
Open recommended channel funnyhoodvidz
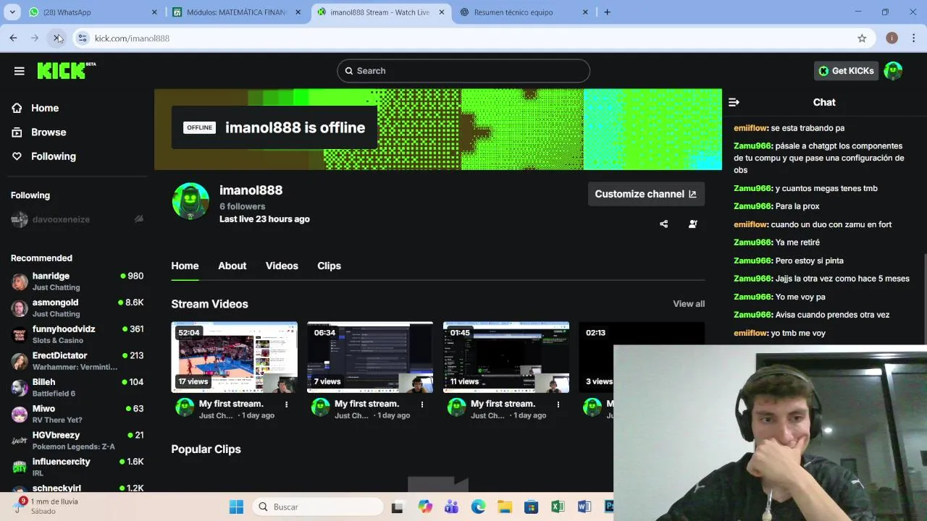[77, 334]
